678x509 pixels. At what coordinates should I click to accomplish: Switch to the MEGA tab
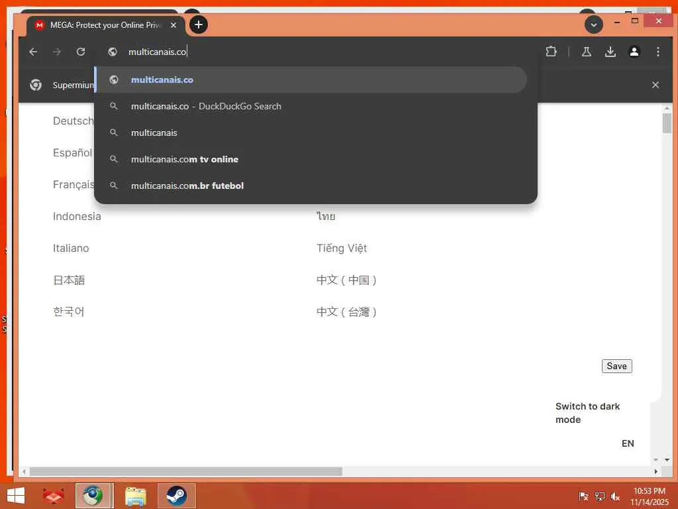pos(105,25)
